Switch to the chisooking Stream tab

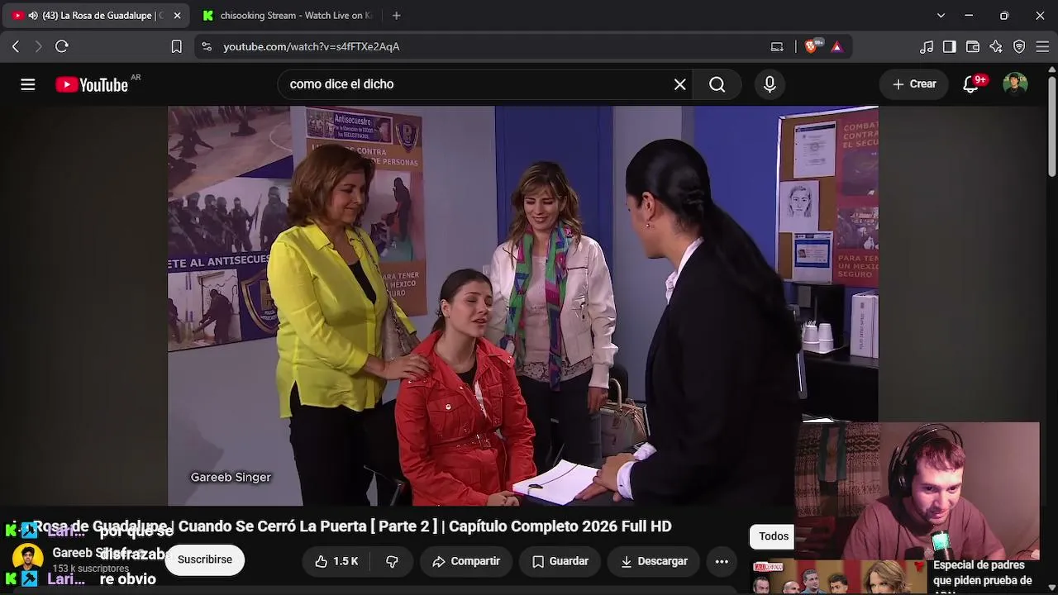288,15
